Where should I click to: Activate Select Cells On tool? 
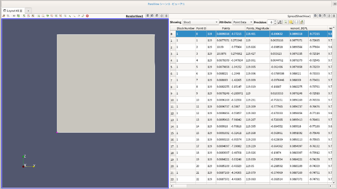39,16
